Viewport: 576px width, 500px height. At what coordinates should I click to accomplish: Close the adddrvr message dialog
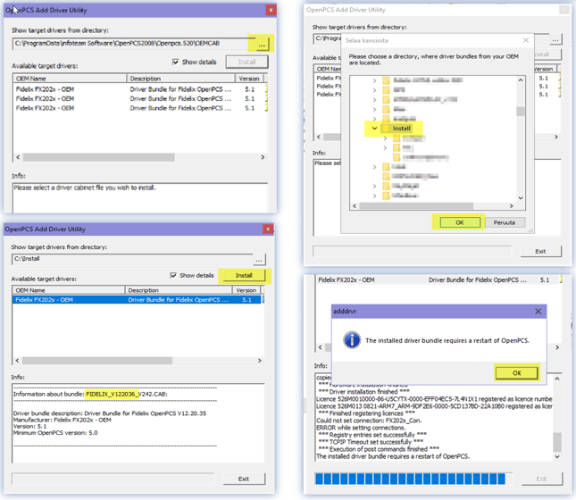coord(538,312)
